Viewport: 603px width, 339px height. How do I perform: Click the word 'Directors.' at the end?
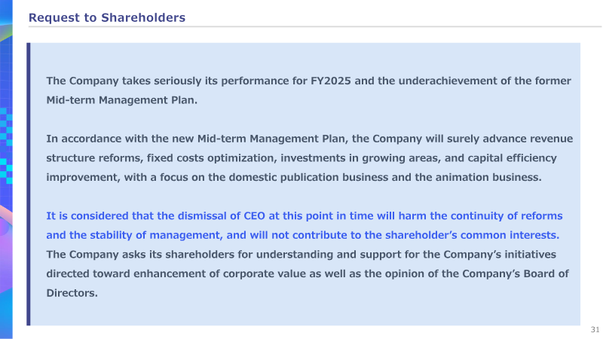tap(72, 293)
